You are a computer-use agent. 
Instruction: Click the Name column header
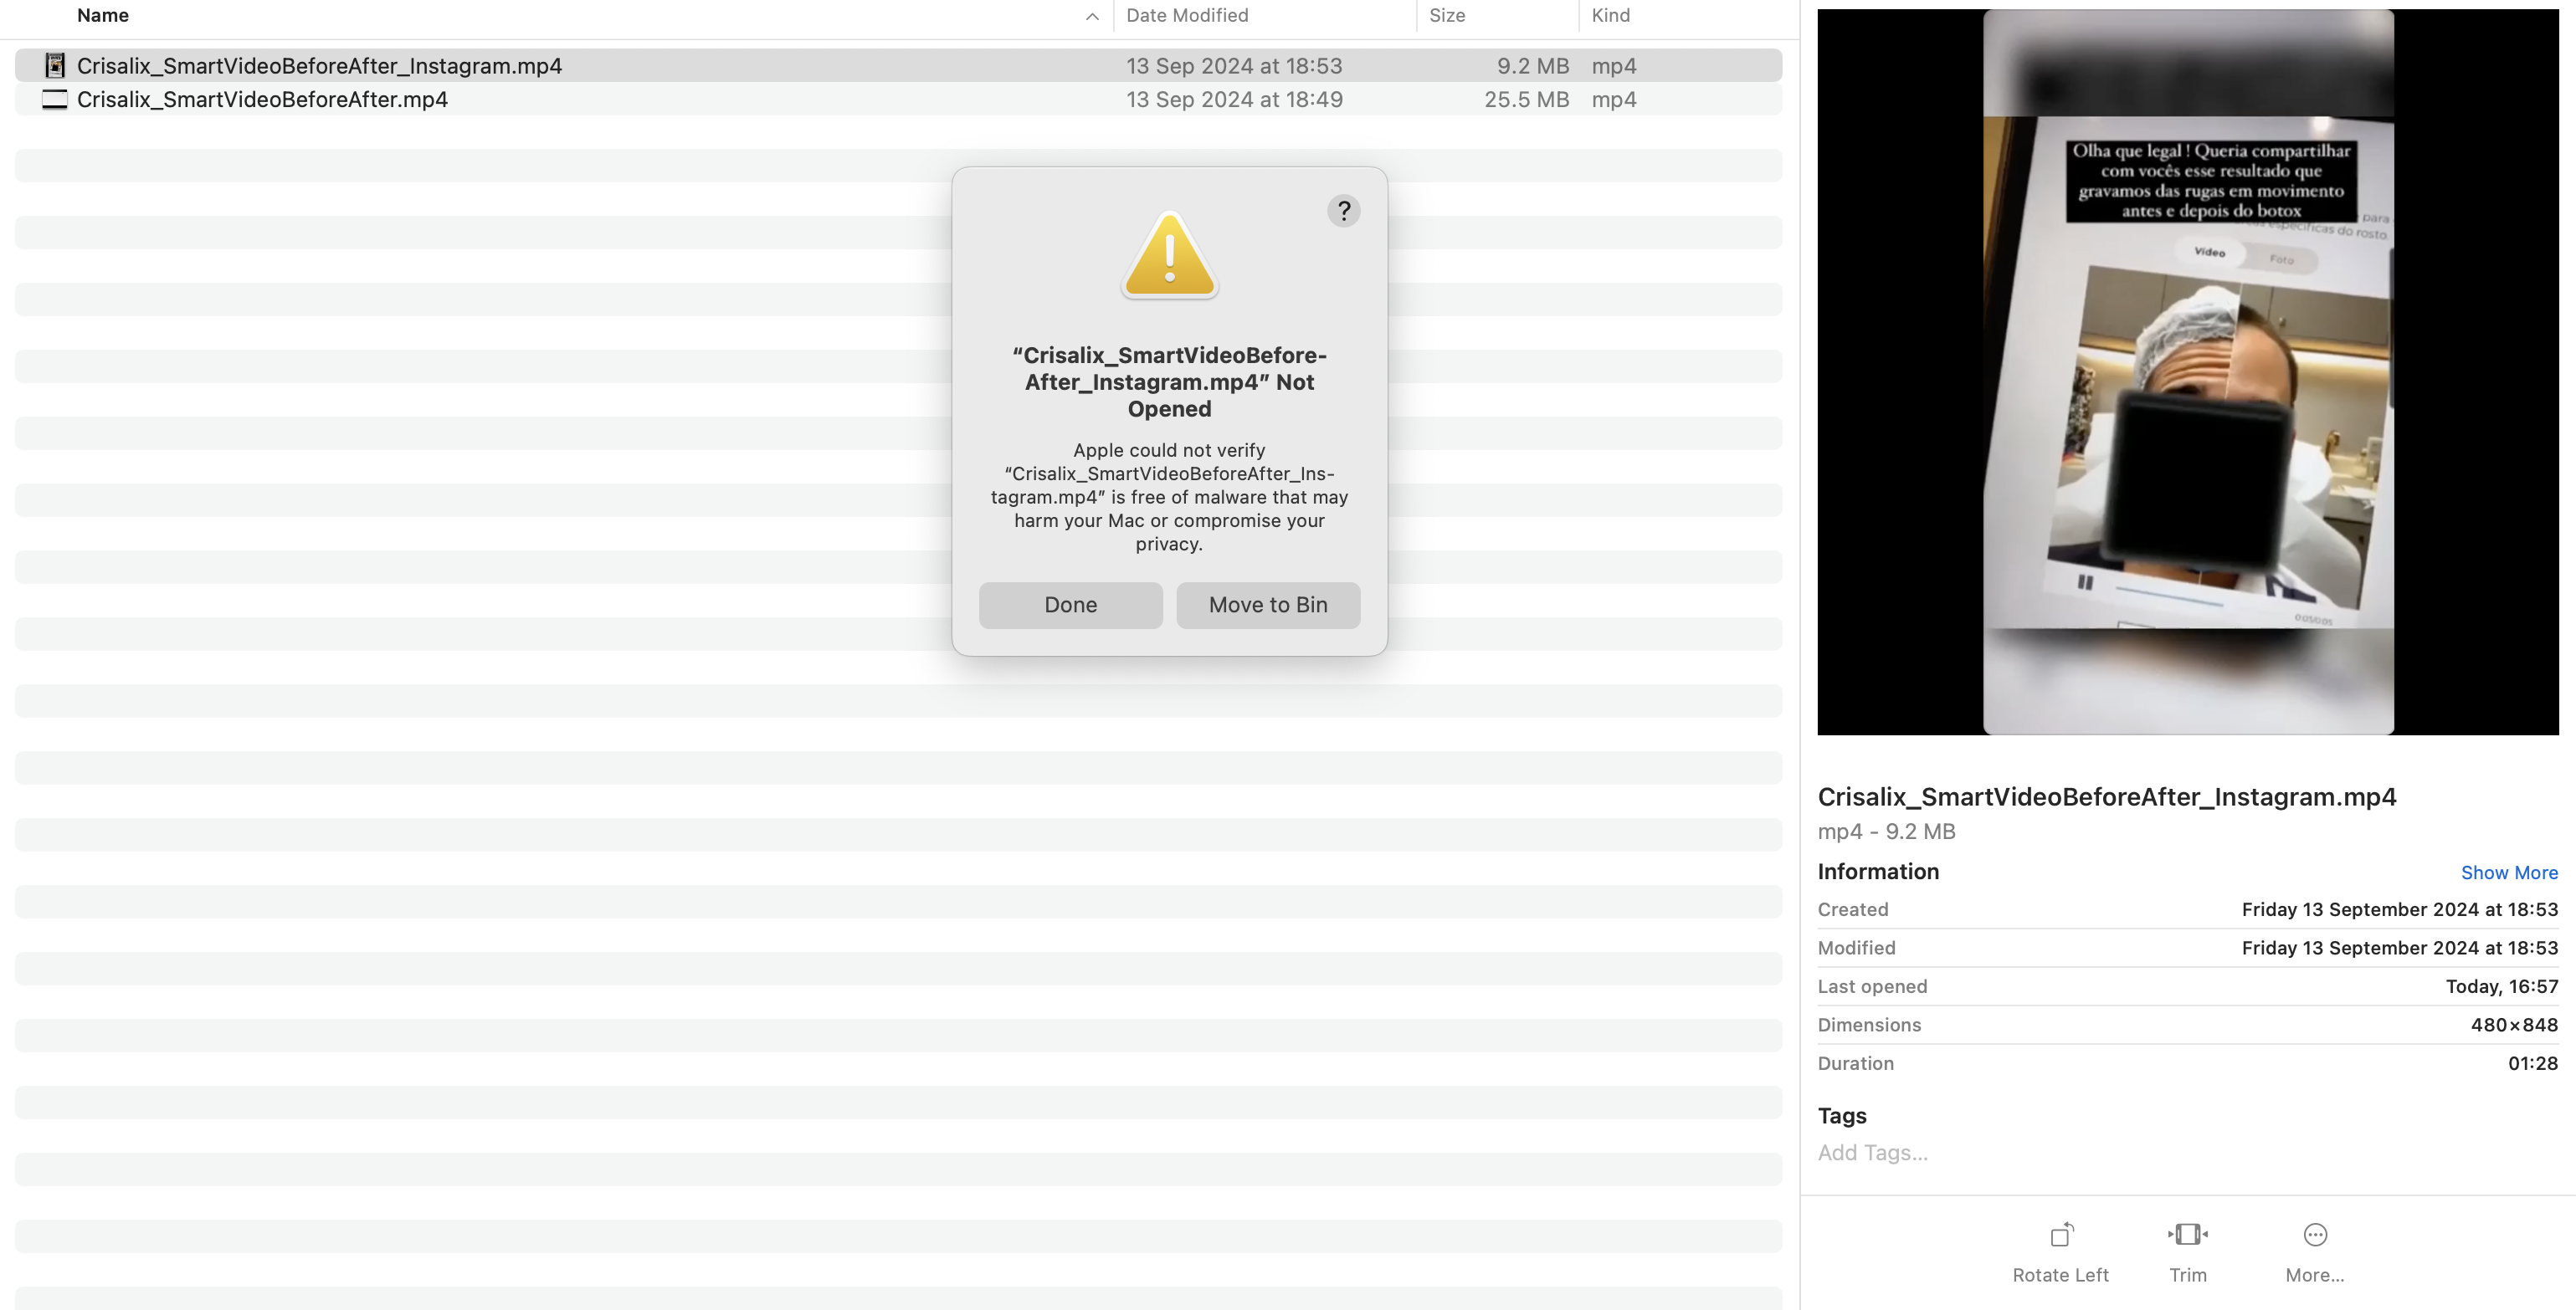tap(103, 16)
